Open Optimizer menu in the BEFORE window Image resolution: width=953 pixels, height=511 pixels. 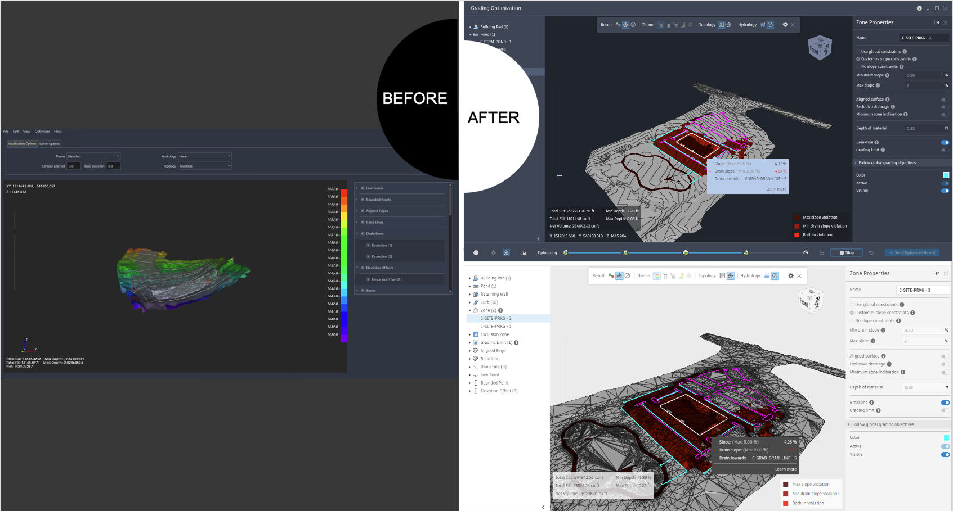click(x=42, y=131)
